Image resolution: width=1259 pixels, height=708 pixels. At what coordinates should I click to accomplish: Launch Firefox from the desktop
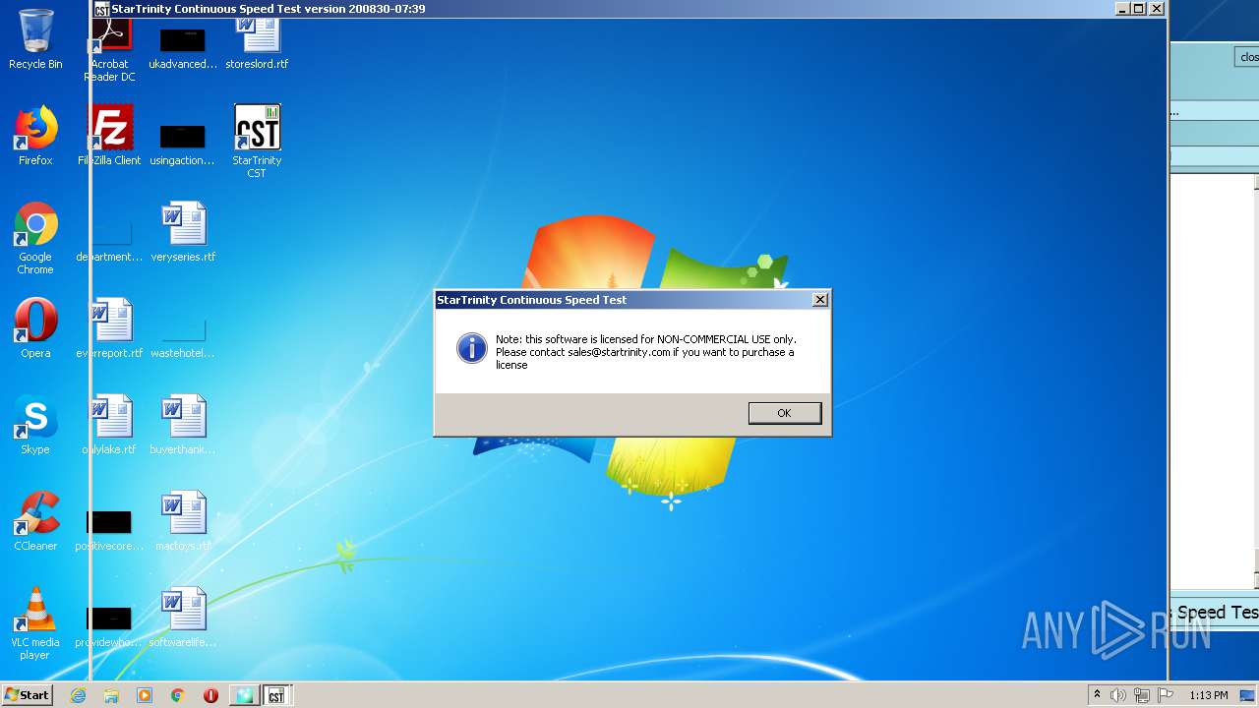point(35,136)
